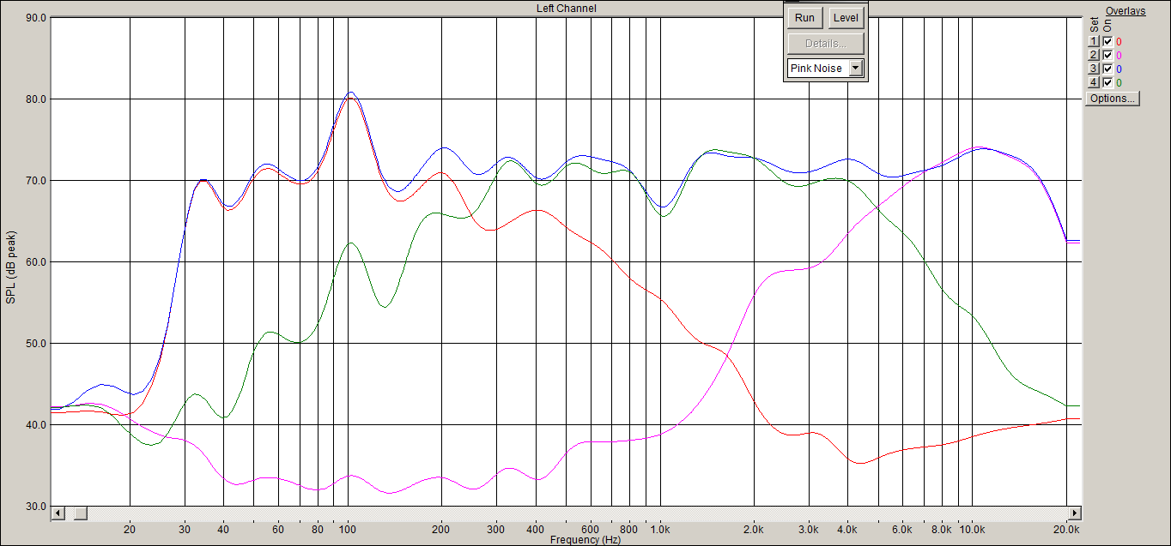This screenshot has width=1171, height=546.
Task: Click the green 0 overlay 4 value
Action: [x=1119, y=82]
